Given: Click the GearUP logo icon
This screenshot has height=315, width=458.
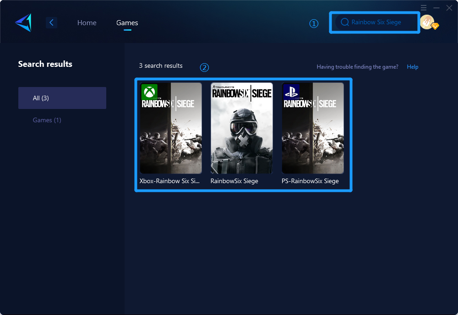Looking at the screenshot, I should [23, 22].
